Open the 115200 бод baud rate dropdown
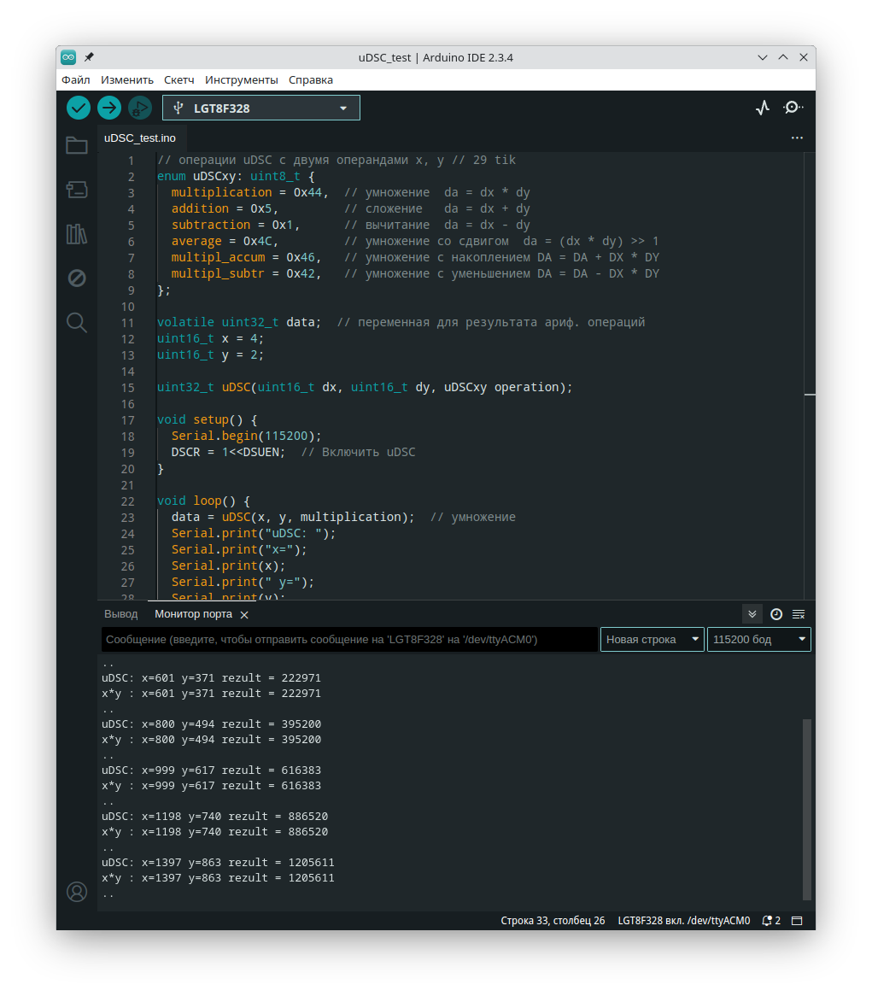 (x=759, y=639)
